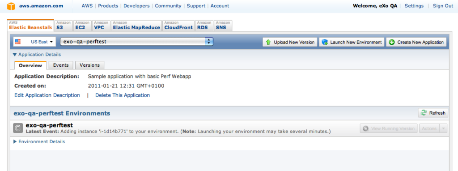This screenshot has width=458, height=171.
Task: Expand the Environment Details section
Action: click(39, 141)
